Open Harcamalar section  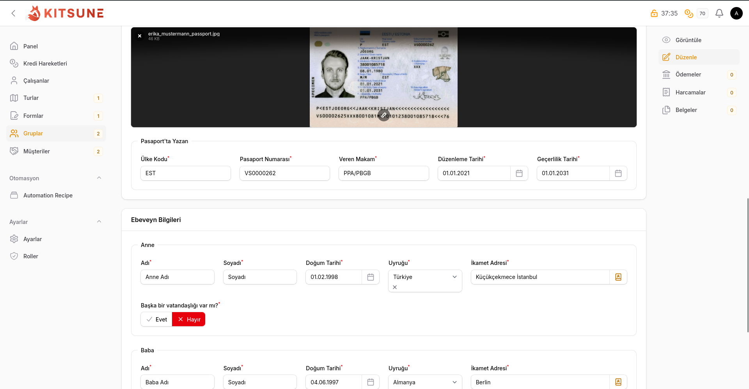pos(699,92)
